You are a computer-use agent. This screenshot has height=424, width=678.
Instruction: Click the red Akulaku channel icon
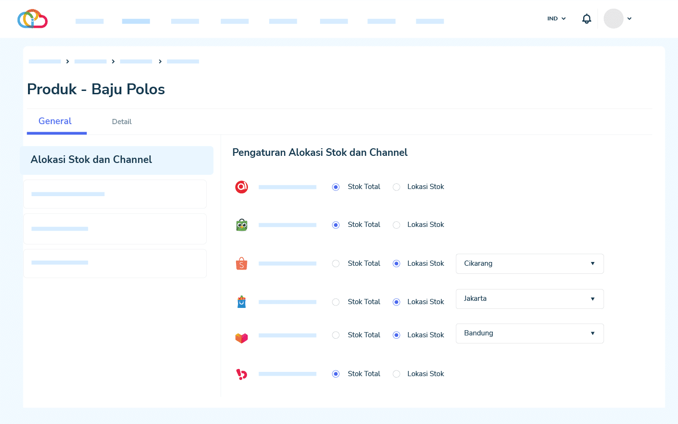[x=241, y=187]
